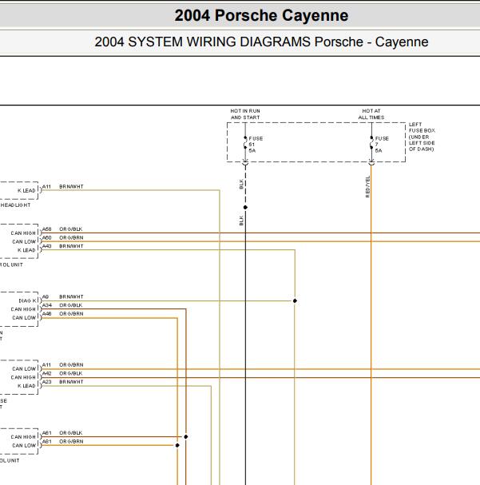Click the "BRN/WHT" label beside pin A23
This screenshot has height=485, width=480.
click(71, 382)
